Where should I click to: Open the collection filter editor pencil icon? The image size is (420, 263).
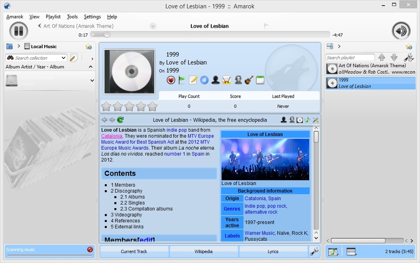coord(74,58)
